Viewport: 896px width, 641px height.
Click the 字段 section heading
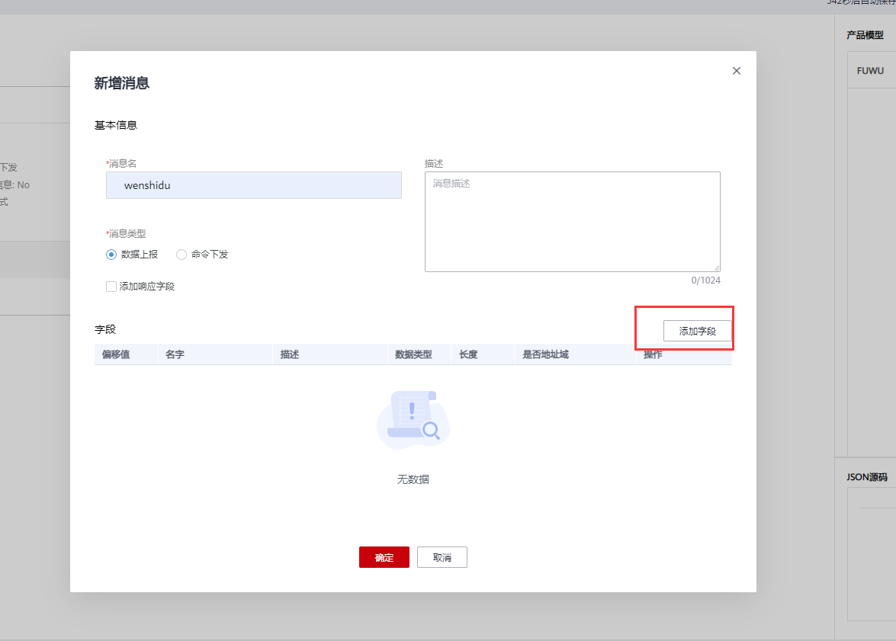click(105, 329)
